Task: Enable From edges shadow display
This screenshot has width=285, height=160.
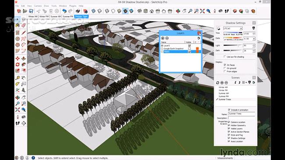Action: pyautogui.click(x=225, y=71)
